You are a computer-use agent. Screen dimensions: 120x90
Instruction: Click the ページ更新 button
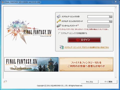tap(108, 82)
